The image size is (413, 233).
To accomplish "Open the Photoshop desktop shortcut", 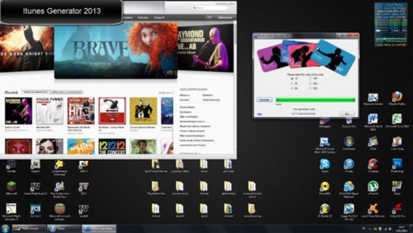I will tap(397, 166).
